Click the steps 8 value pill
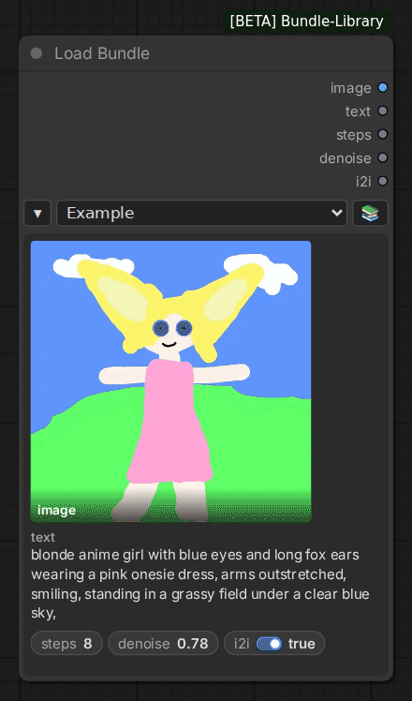Screen dimensions: 412x701 [66, 643]
